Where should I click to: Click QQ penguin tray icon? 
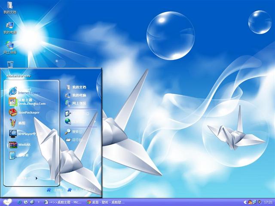(250, 202)
